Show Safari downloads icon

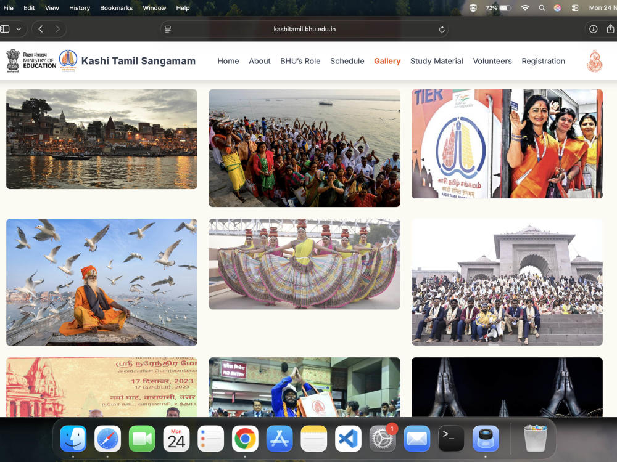pyautogui.click(x=594, y=29)
